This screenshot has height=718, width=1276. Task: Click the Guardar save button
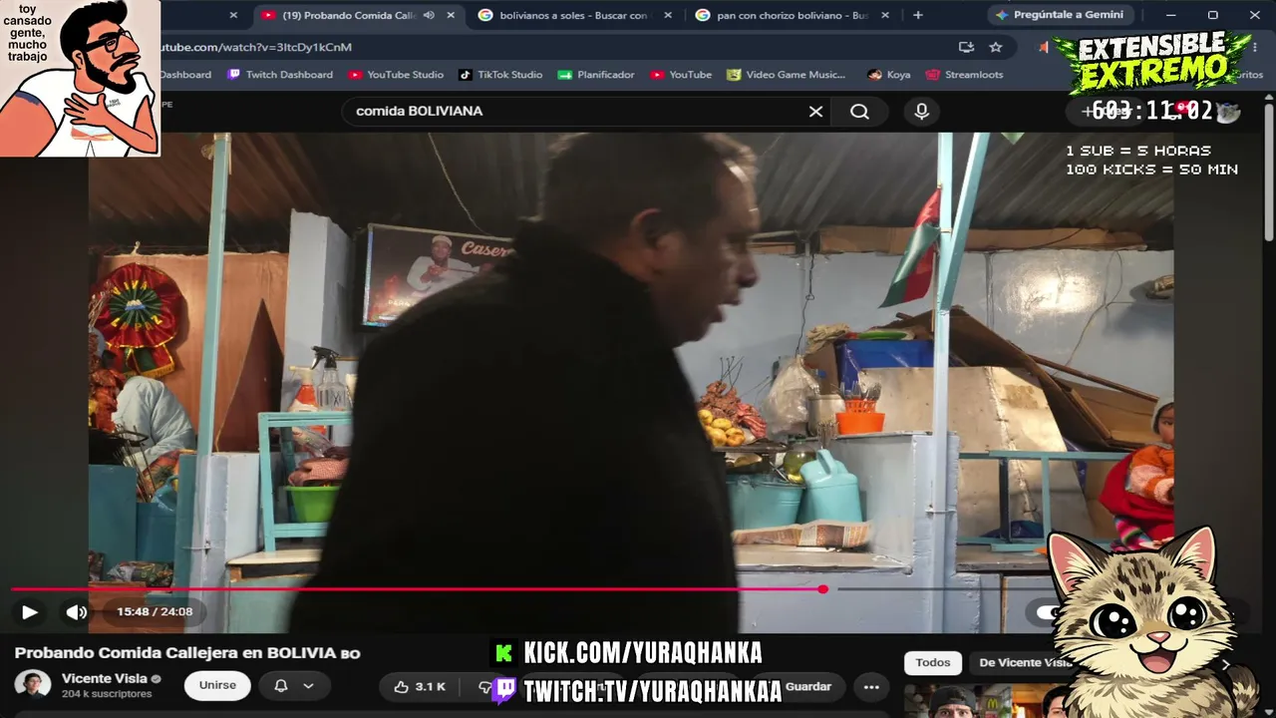808,686
